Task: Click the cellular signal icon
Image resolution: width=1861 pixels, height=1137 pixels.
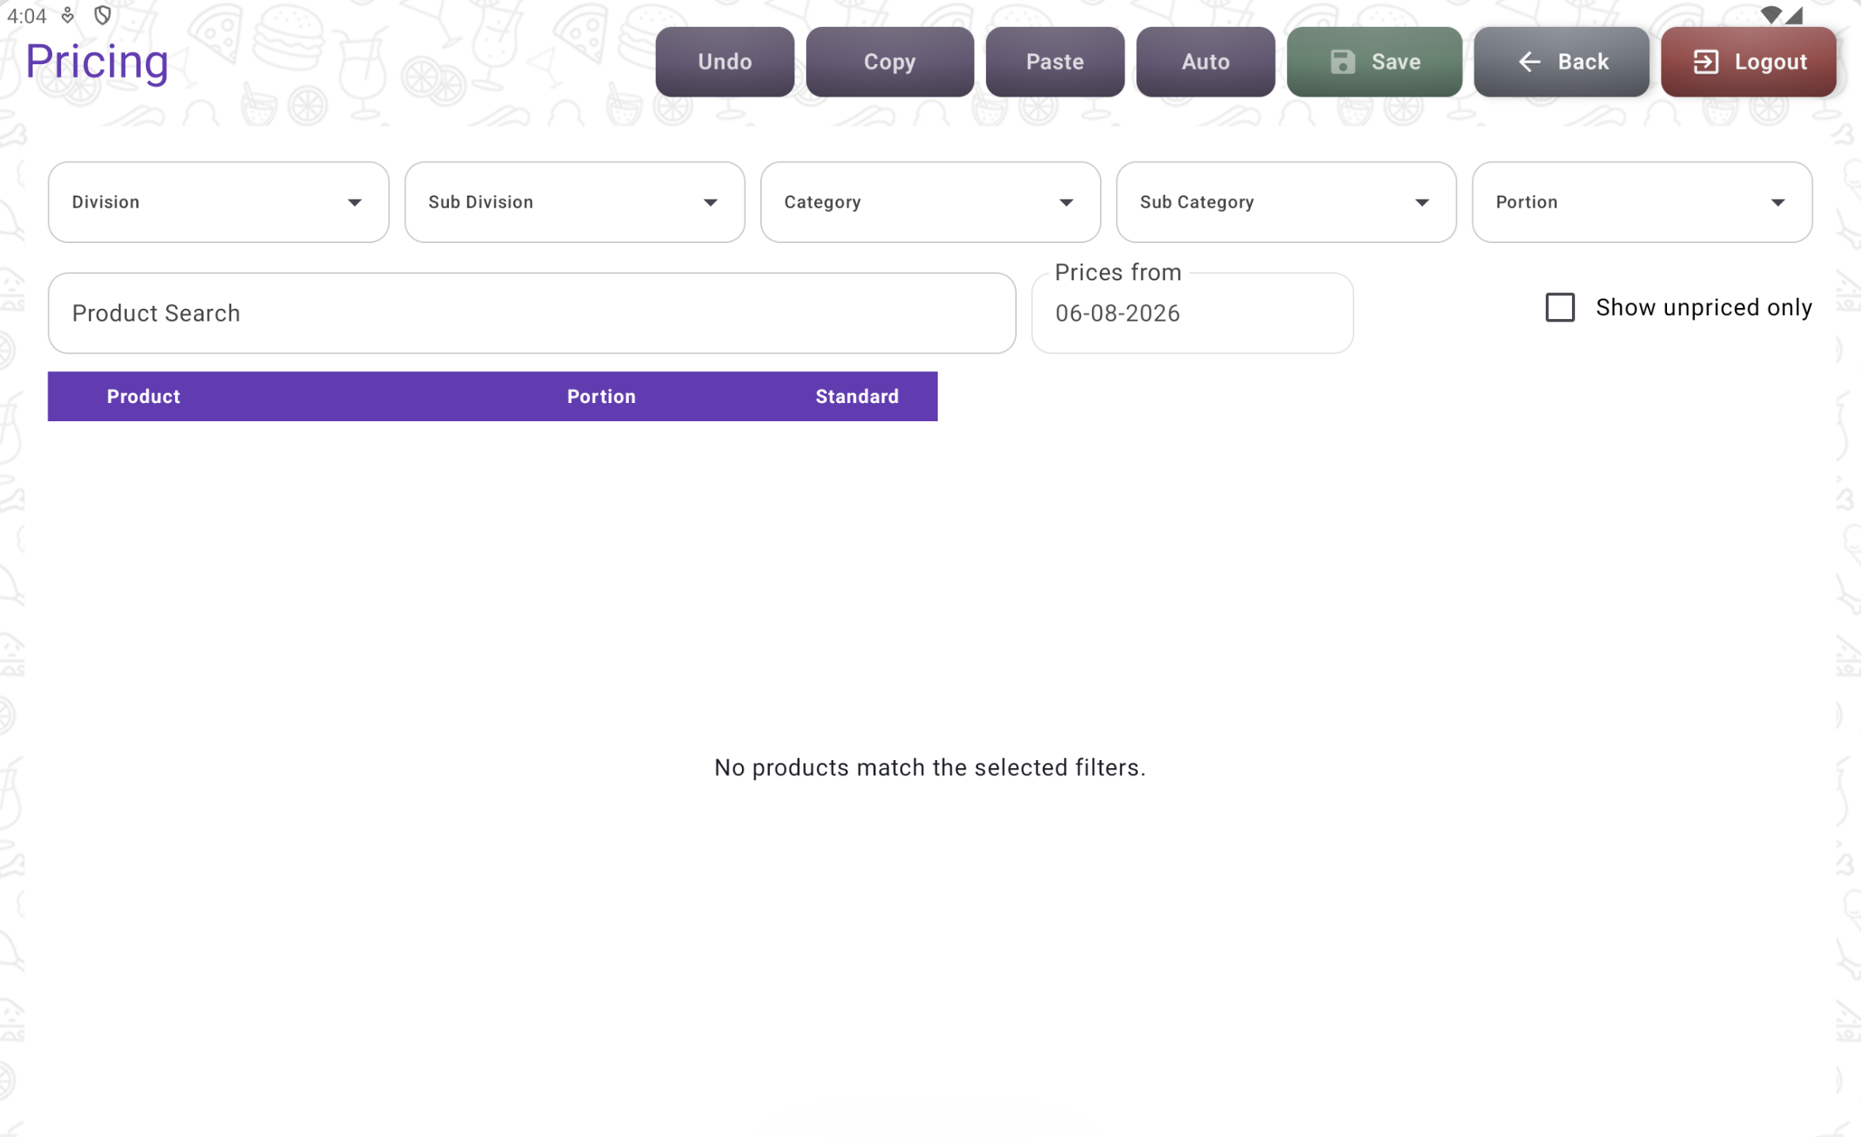Action: [1794, 15]
